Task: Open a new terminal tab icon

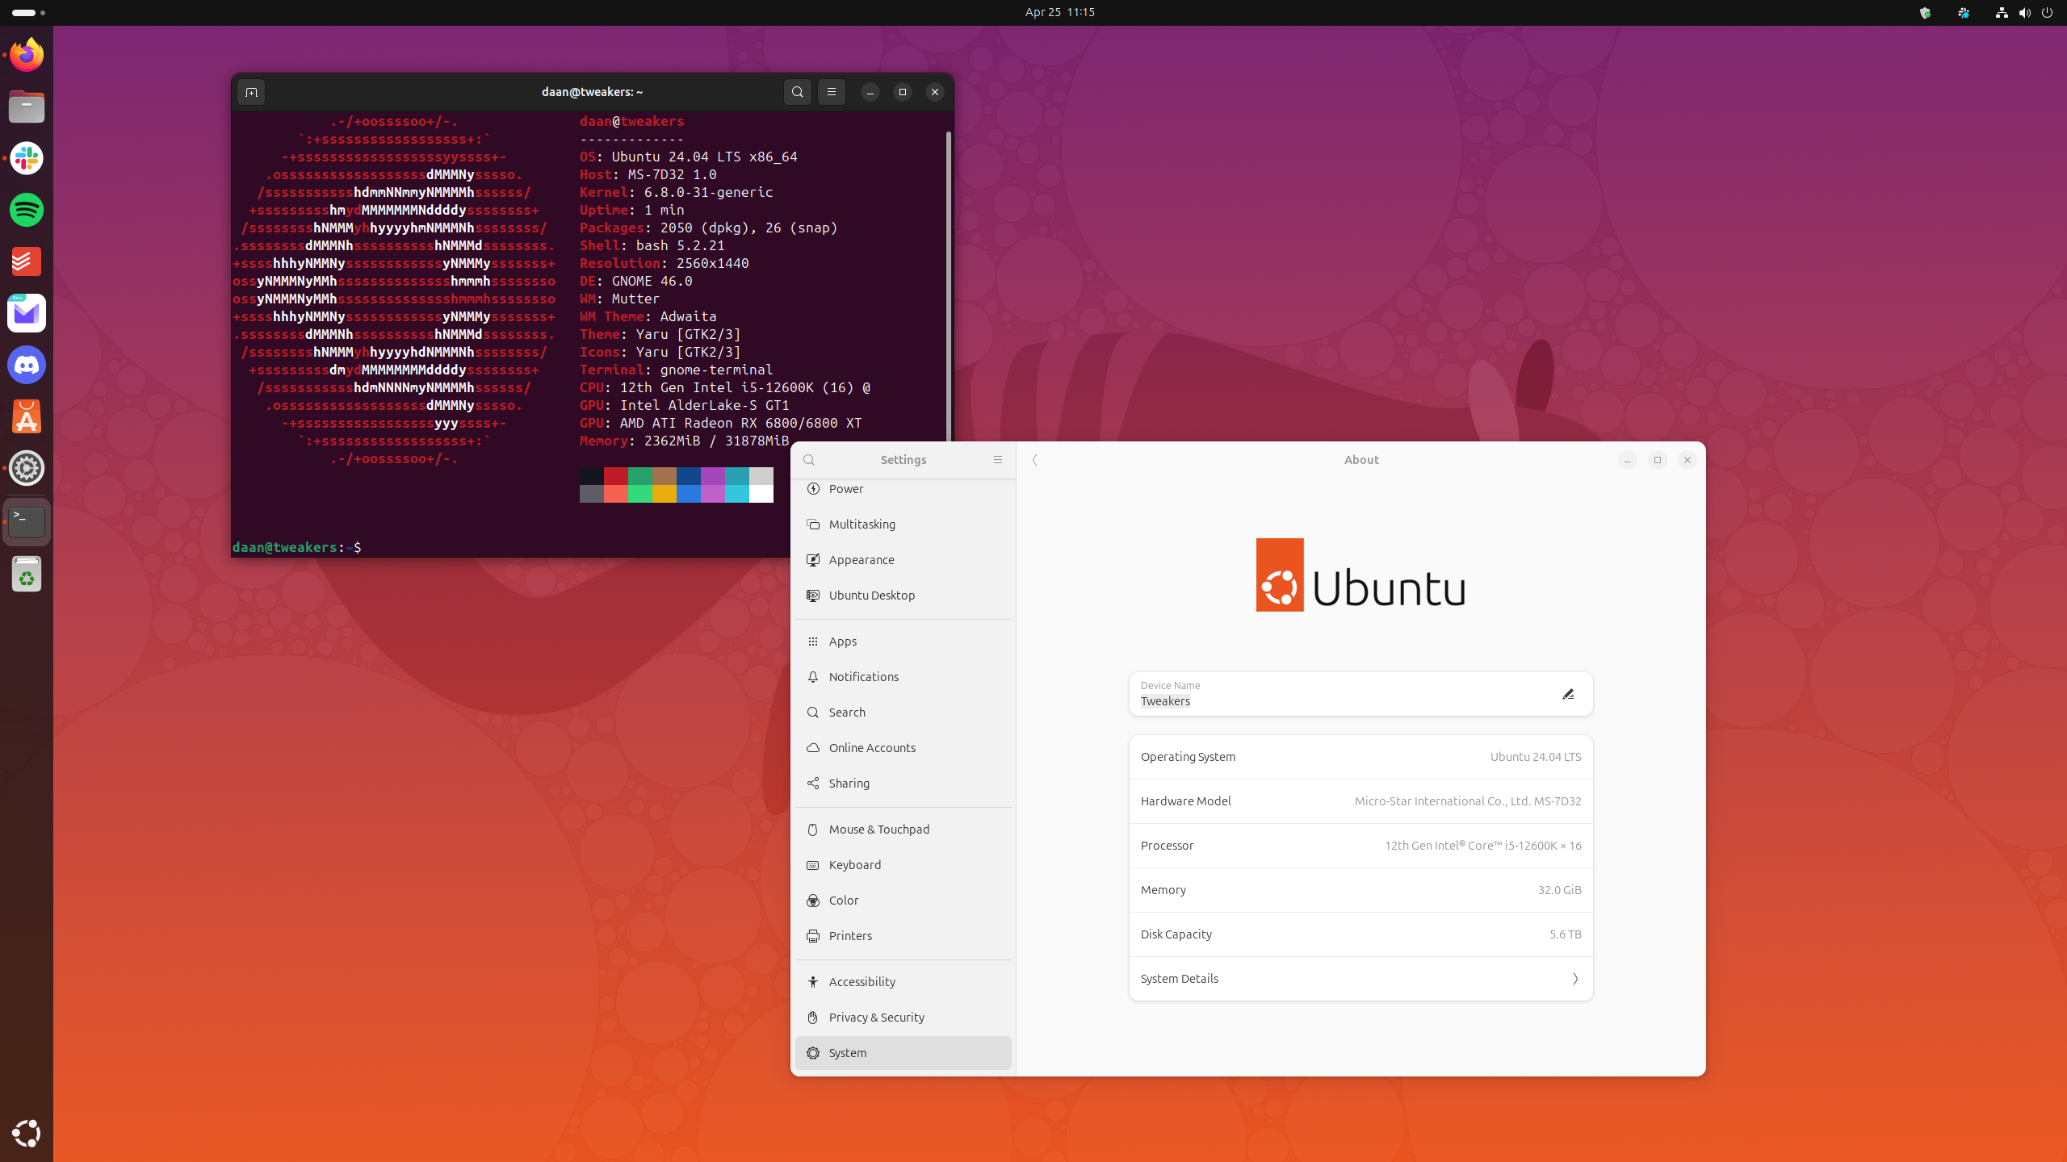Action: coord(250,92)
